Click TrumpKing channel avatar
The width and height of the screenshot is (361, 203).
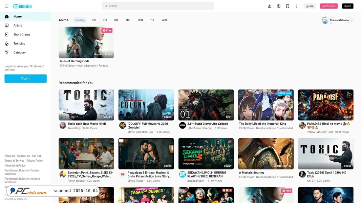63,125
